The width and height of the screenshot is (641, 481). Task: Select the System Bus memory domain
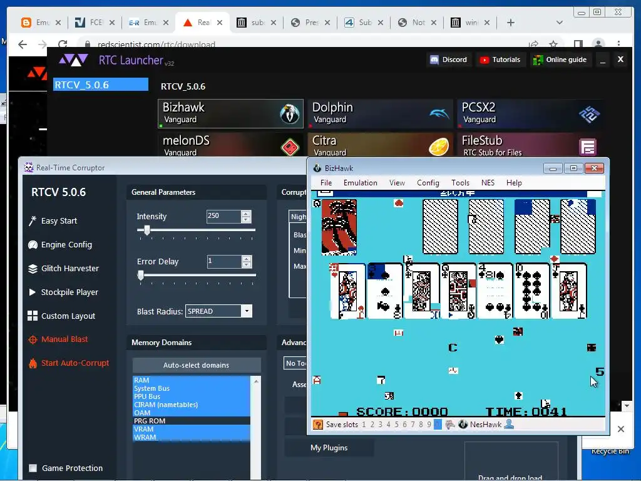point(192,388)
